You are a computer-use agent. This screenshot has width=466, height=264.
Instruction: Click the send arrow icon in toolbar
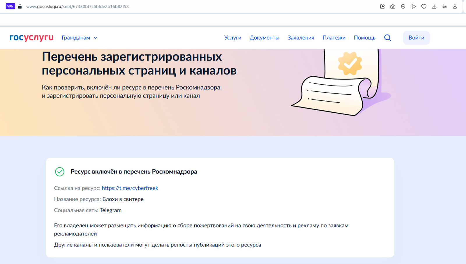coord(414,6)
